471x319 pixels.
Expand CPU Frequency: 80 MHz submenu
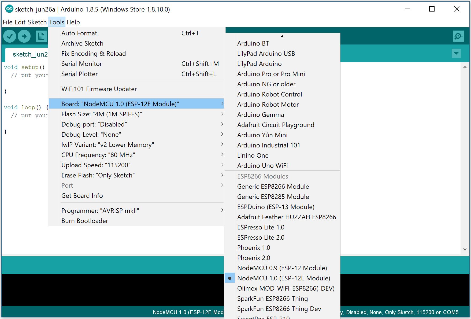coord(136,155)
